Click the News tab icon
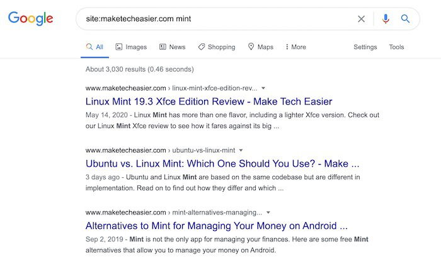441x259 pixels. click(x=163, y=47)
